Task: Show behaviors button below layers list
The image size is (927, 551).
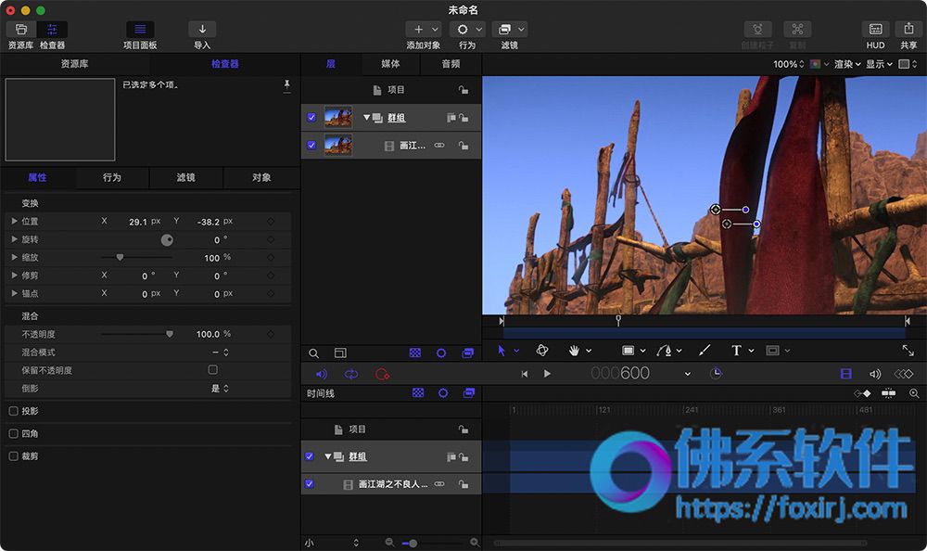Action: coord(441,352)
